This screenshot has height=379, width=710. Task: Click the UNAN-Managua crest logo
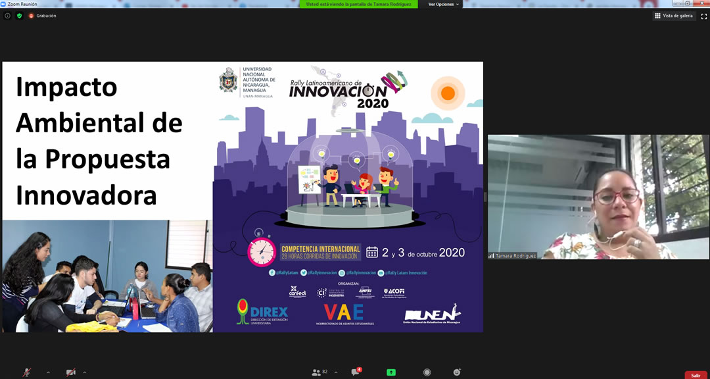(x=228, y=80)
